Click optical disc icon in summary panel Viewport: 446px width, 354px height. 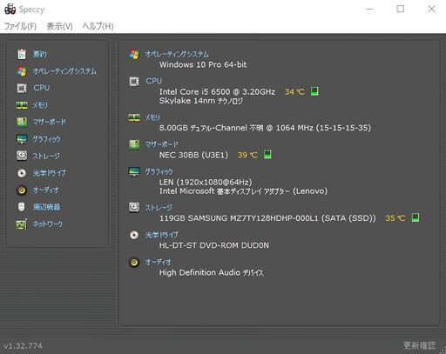(x=134, y=235)
